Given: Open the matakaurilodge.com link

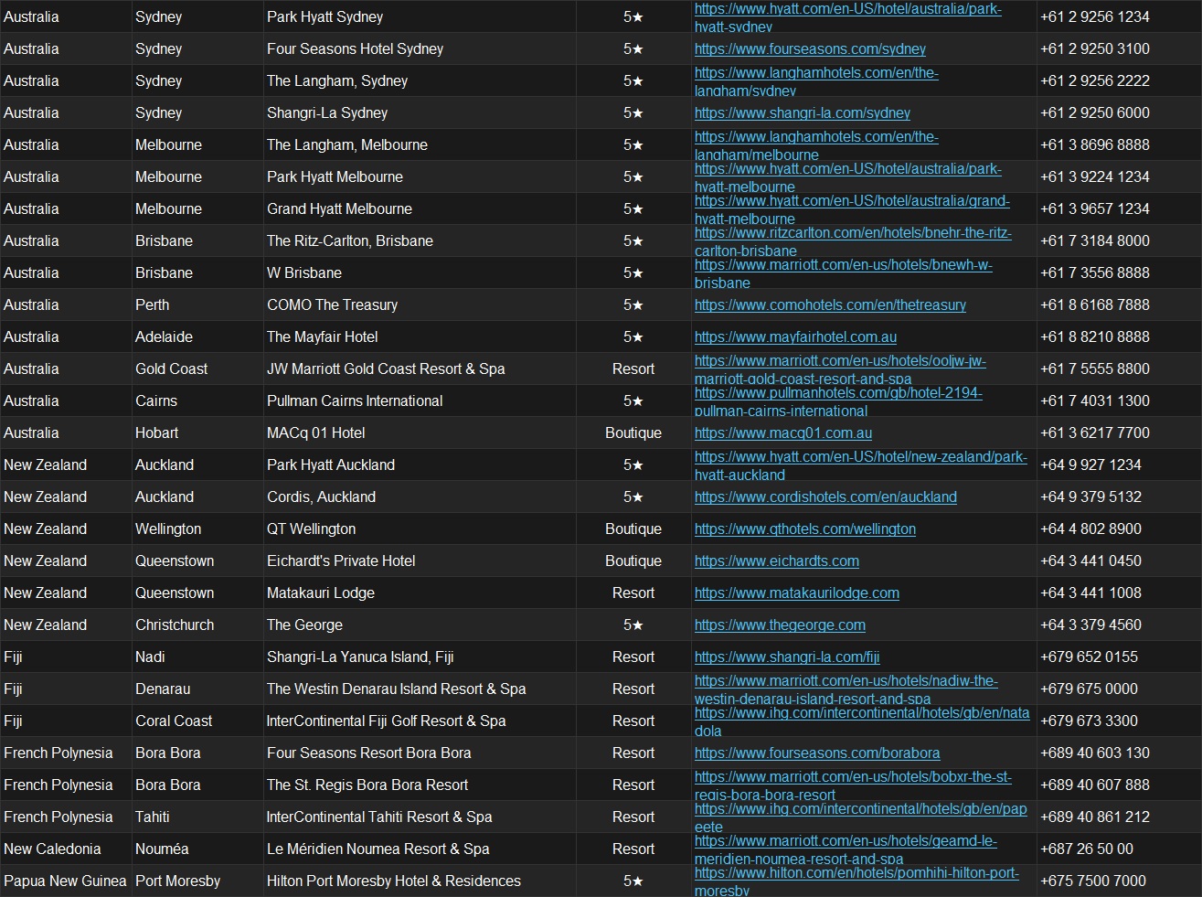Looking at the screenshot, I should coord(797,593).
